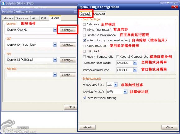The width and height of the screenshot is (180, 134).
Task: Open the Wiimote plugin dropdown
Action: click(x=55, y=75)
